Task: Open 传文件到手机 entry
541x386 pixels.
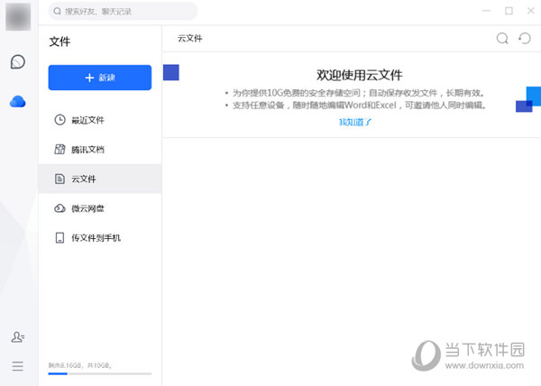Action: click(x=100, y=238)
